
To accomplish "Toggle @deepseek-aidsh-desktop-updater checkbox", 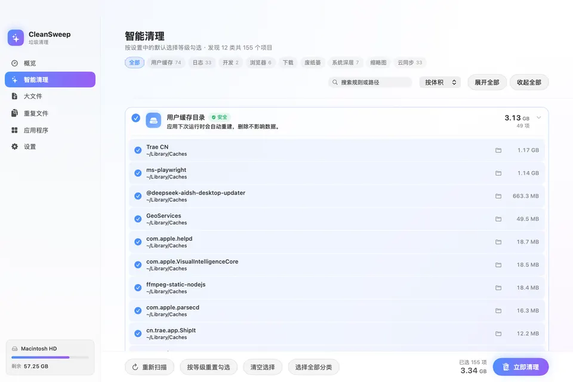I will 138,196.
